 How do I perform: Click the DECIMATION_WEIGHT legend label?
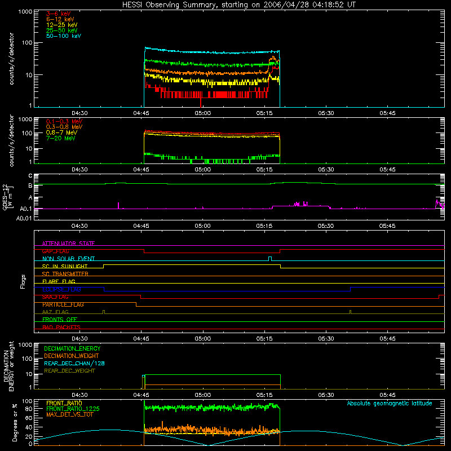(x=72, y=356)
